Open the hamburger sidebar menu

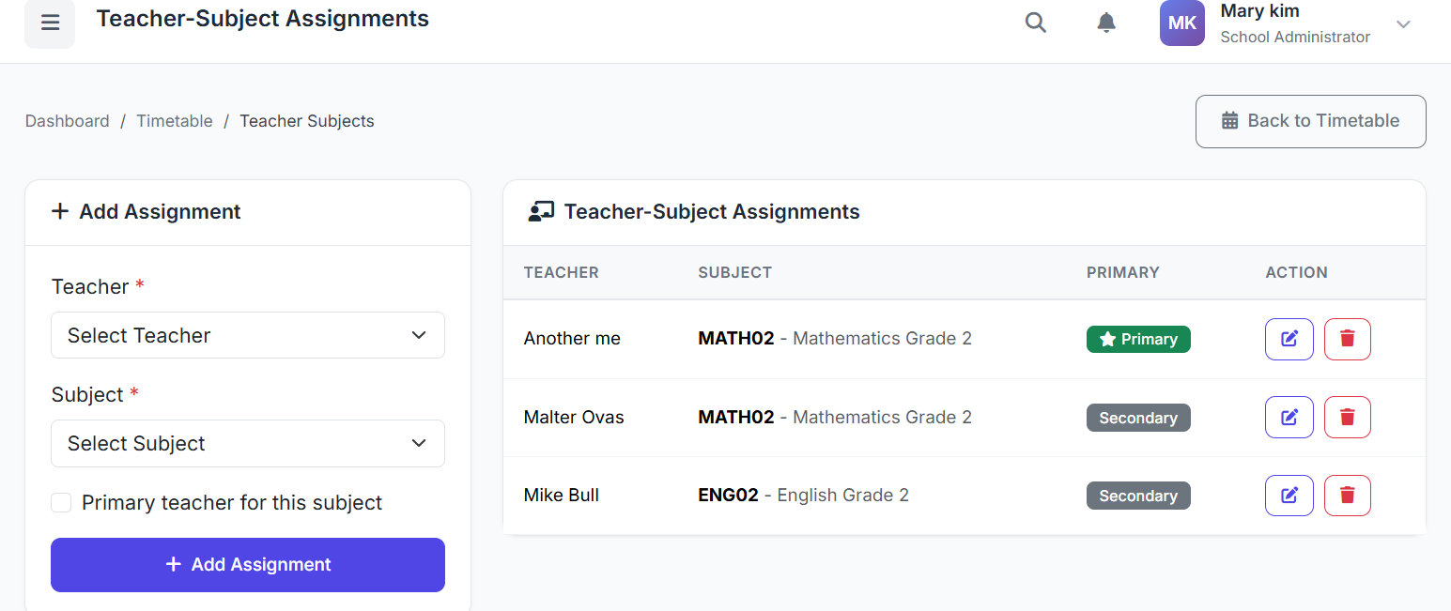pyautogui.click(x=50, y=23)
